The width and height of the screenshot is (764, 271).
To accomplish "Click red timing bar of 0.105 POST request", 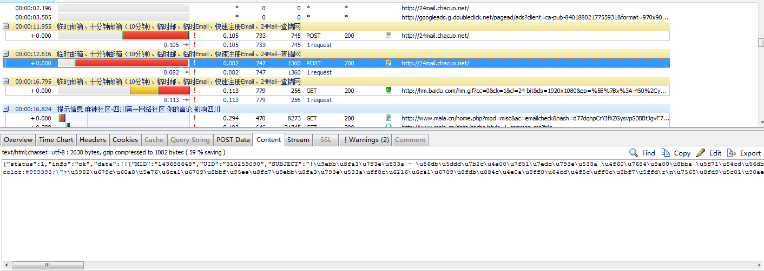I will pyautogui.click(x=156, y=36).
